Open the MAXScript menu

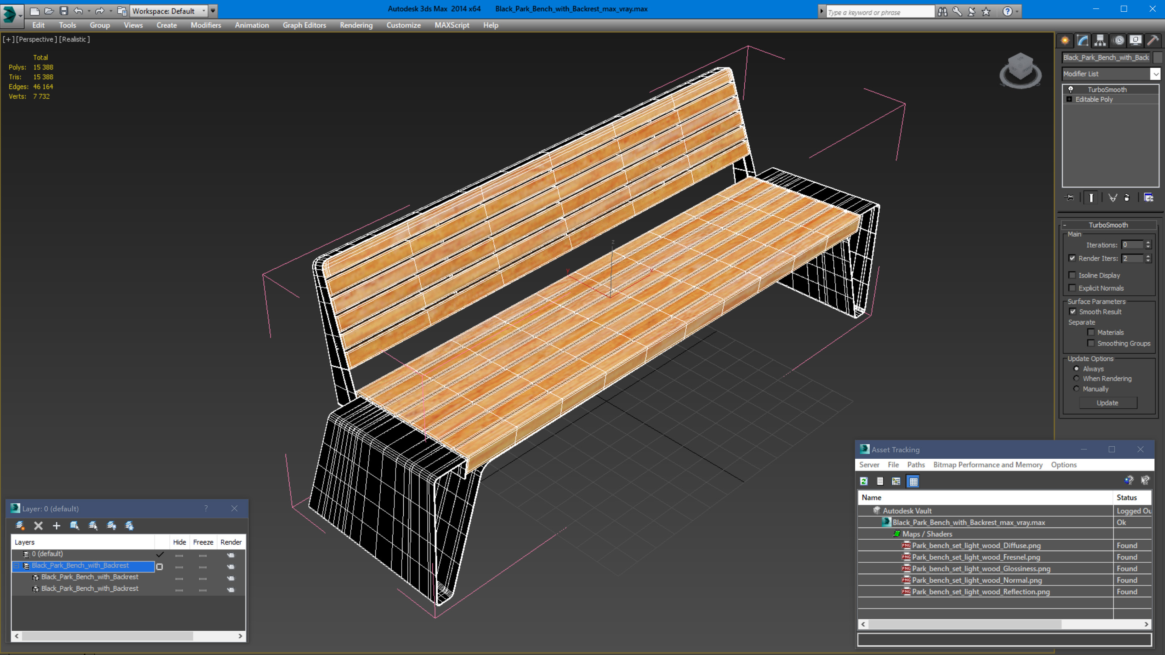click(452, 25)
